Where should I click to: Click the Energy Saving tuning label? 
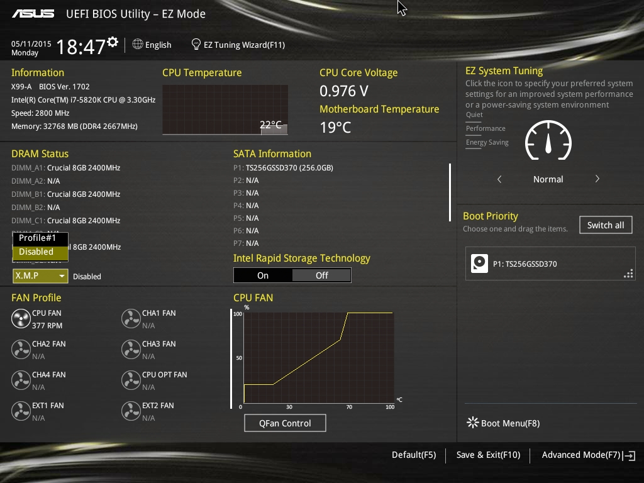(x=487, y=143)
